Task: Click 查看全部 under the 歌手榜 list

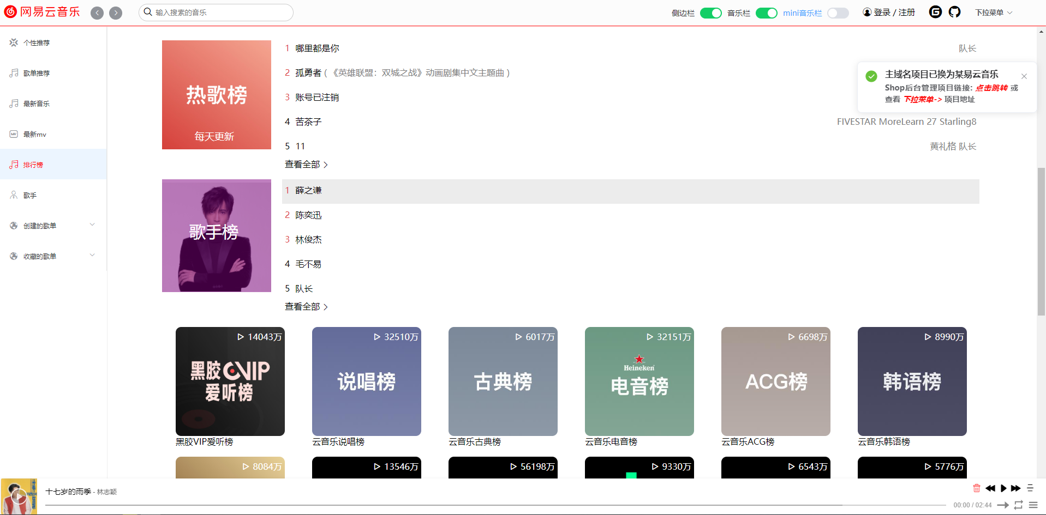Action: pos(306,307)
